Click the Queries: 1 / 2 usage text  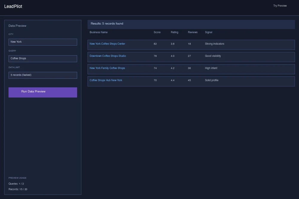click(x=16, y=184)
